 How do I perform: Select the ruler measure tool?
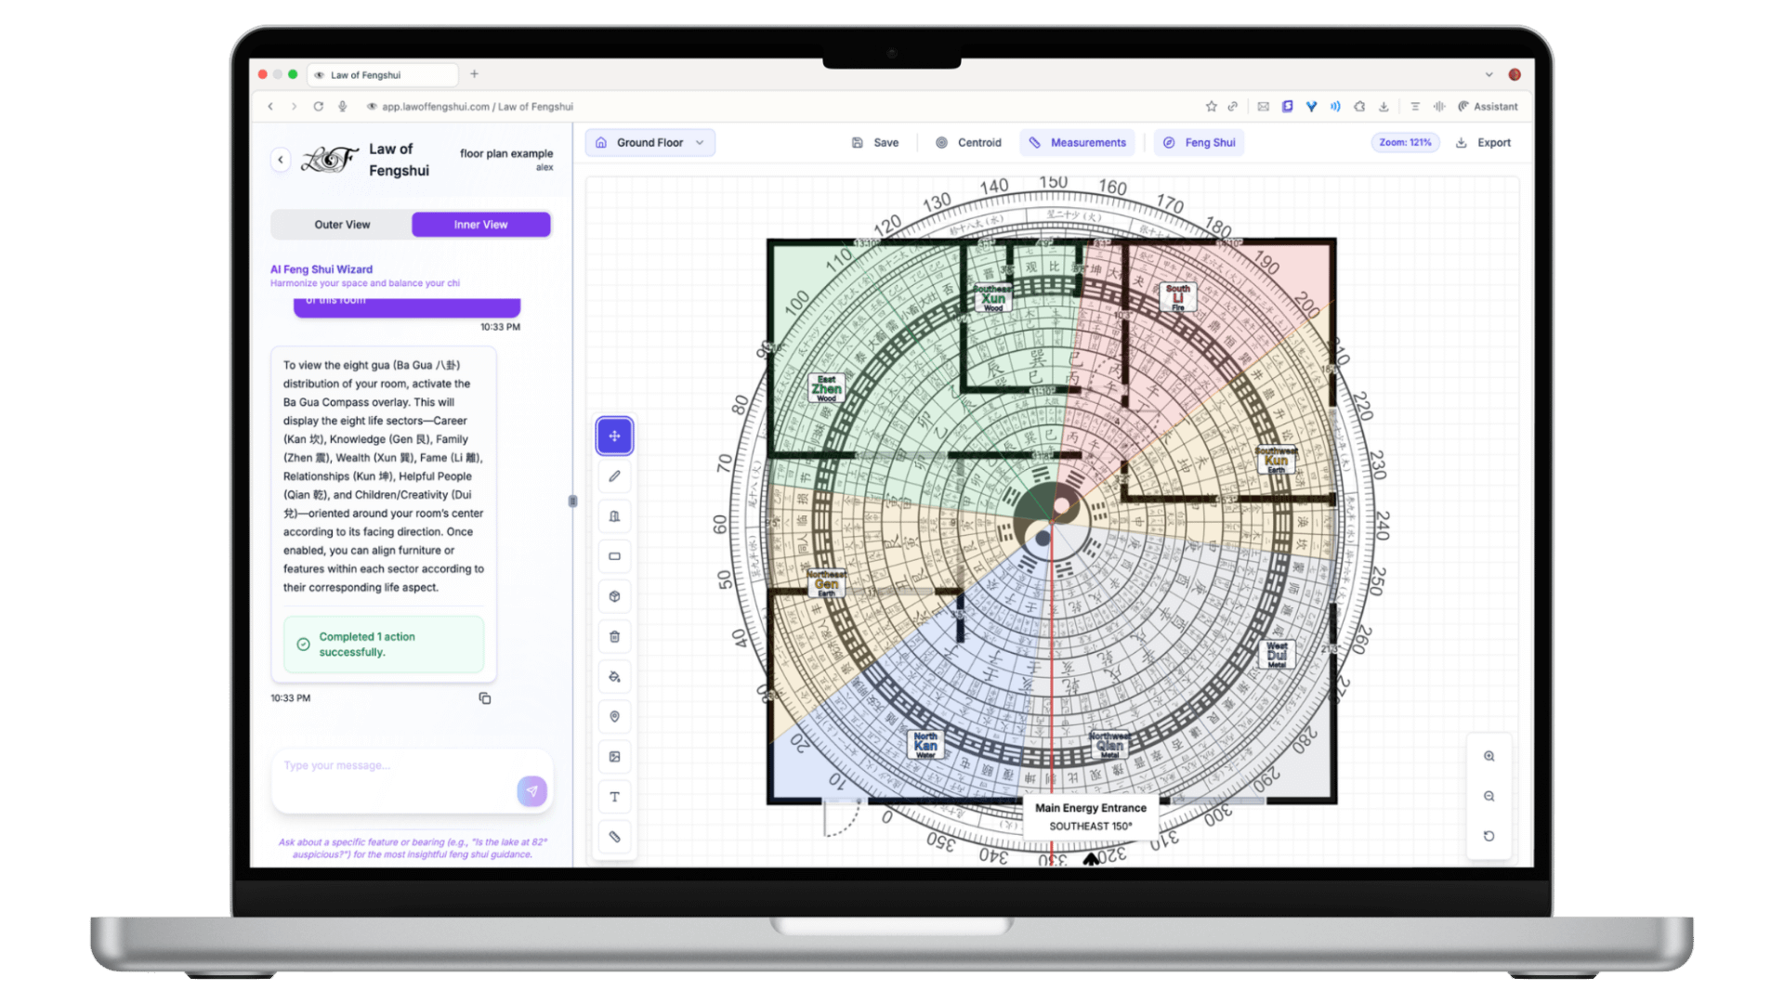click(x=614, y=837)
